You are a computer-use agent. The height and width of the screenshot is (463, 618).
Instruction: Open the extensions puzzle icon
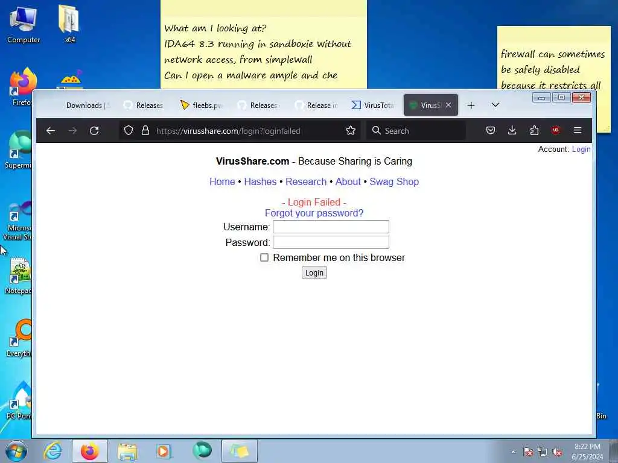[534, 130]
